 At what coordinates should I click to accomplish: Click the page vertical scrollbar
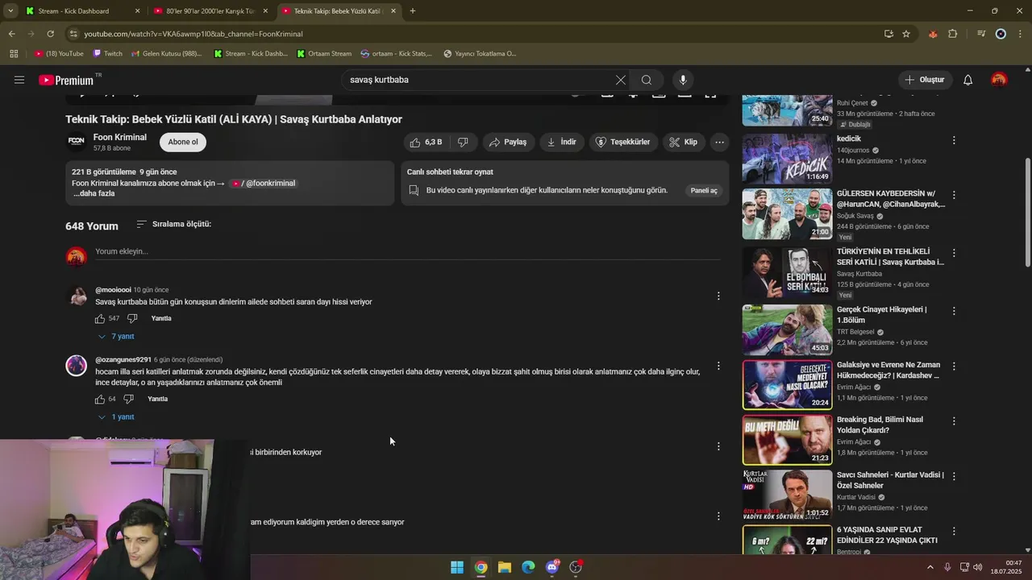[x=1027, y=213]
